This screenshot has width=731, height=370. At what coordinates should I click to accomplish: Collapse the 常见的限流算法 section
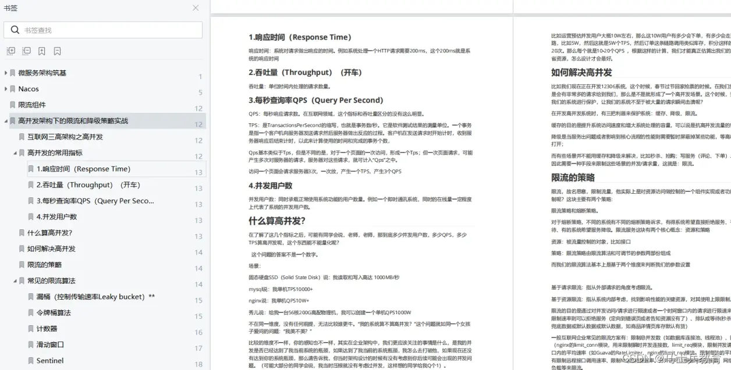click(15, 280)
